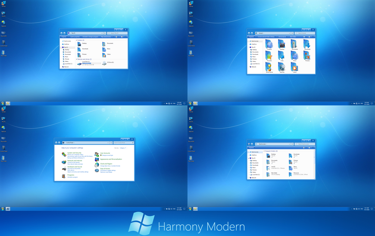Viewport: 375px width, 236px height.
Task: Click the Control Panel button on the taskbar
Action: point(8,209)
